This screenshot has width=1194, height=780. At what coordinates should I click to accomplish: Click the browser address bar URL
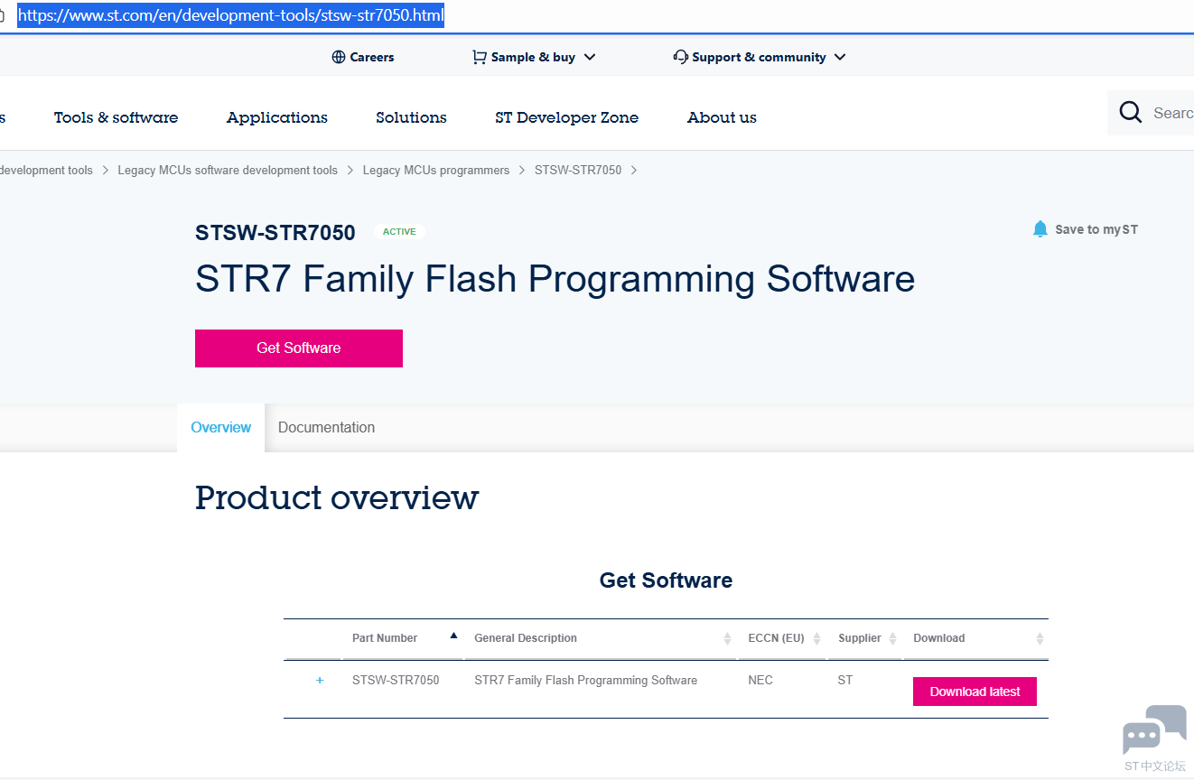pos(230,16)
